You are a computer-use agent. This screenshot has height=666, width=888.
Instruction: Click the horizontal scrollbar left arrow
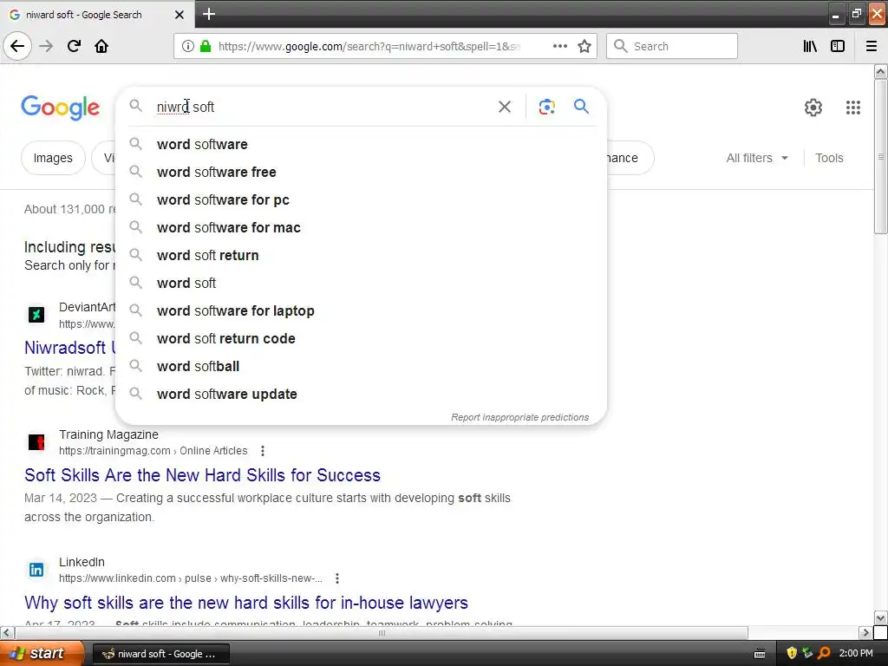coord(6,632)
